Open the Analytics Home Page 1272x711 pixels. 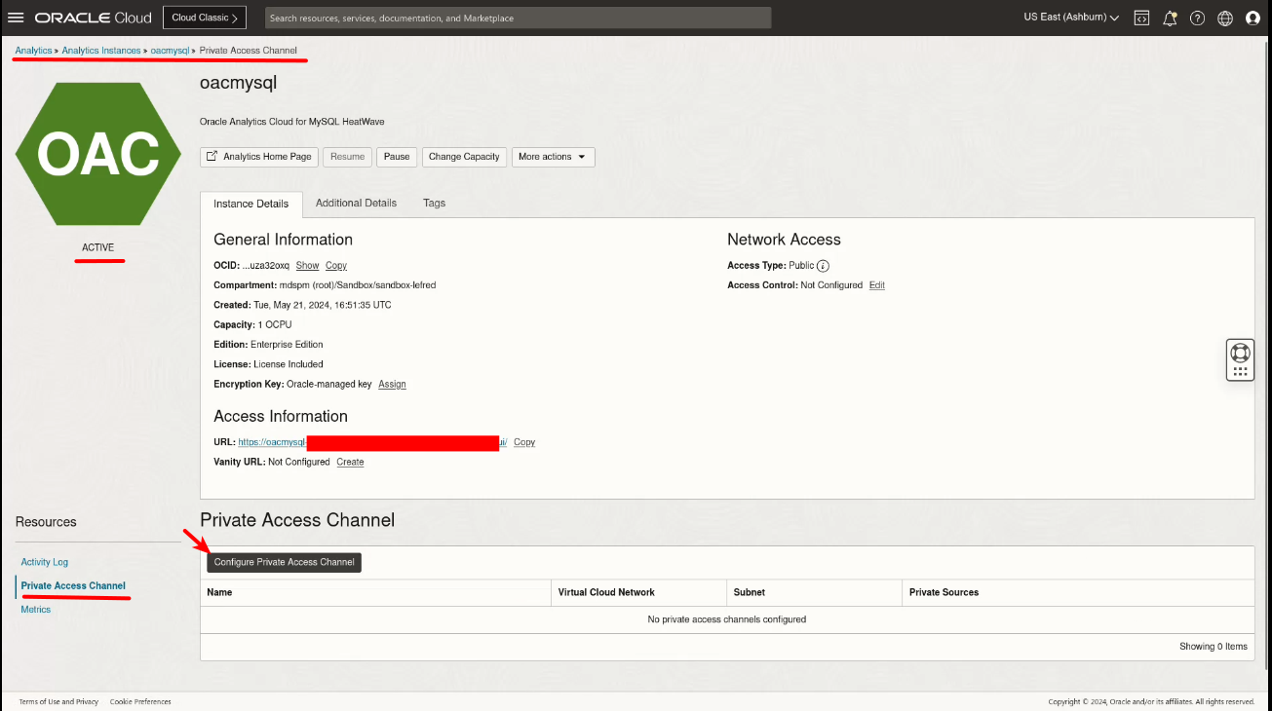pos(259,157)
